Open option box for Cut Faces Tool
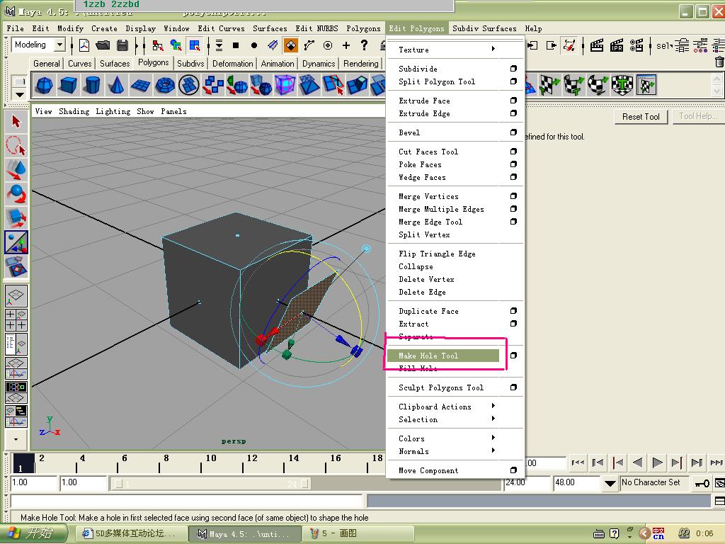Viewport: 725px width, 544px height. click(513, 152)
